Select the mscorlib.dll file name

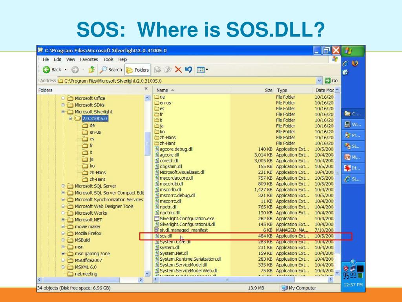pyautogui.click(x=170, y=190)
